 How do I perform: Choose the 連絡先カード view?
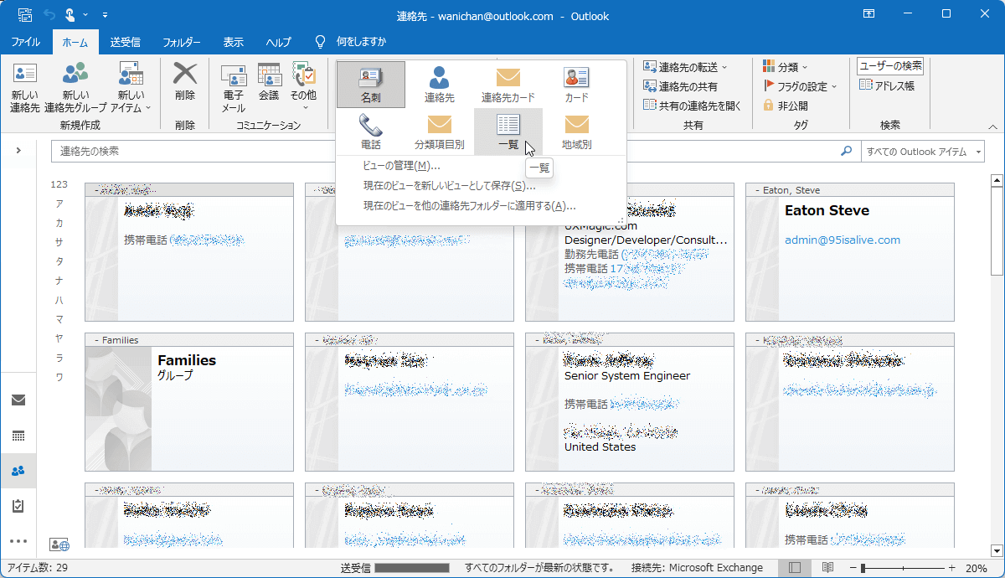[x=508, y=85]
